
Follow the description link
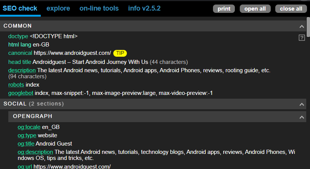[22, 70]
